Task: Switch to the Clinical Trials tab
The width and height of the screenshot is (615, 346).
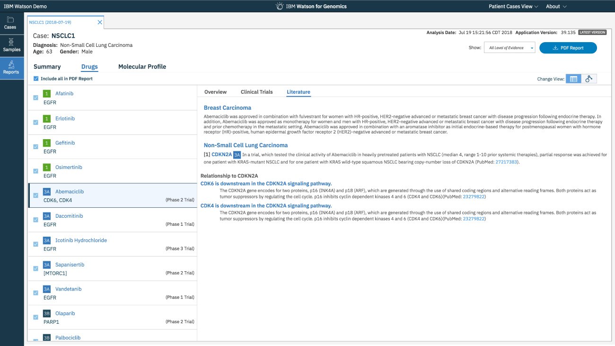Action: coord(256,92)
